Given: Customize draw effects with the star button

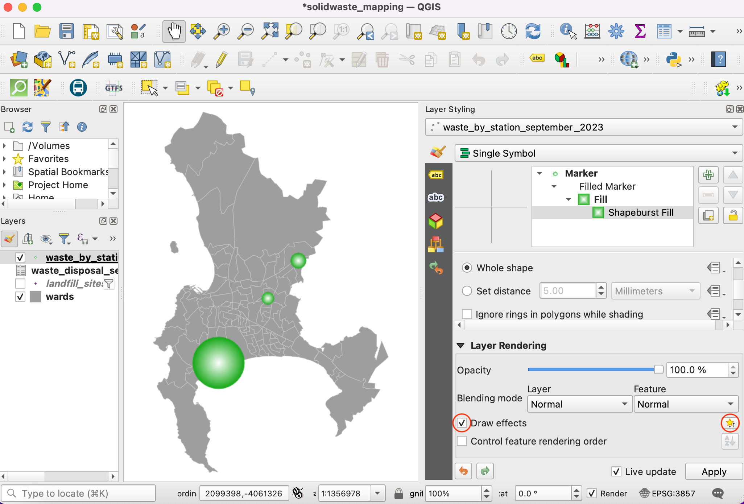Looking at the screenshot, I should click(730, 423).
